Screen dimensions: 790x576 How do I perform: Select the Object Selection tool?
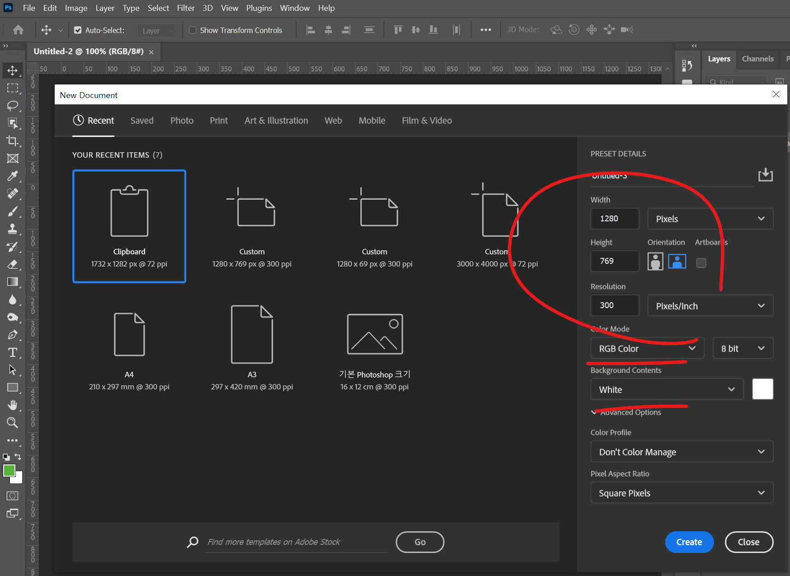(x=13, y=123)
